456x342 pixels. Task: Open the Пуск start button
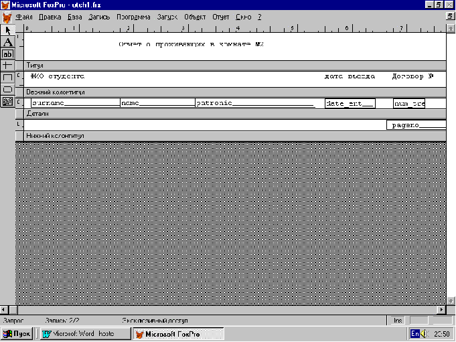click(x=17, y=334)
